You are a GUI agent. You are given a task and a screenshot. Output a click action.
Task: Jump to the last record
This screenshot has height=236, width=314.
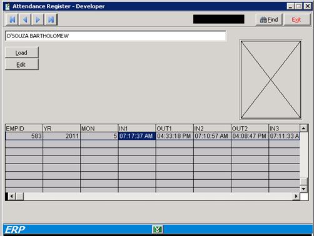pos(51,20)
